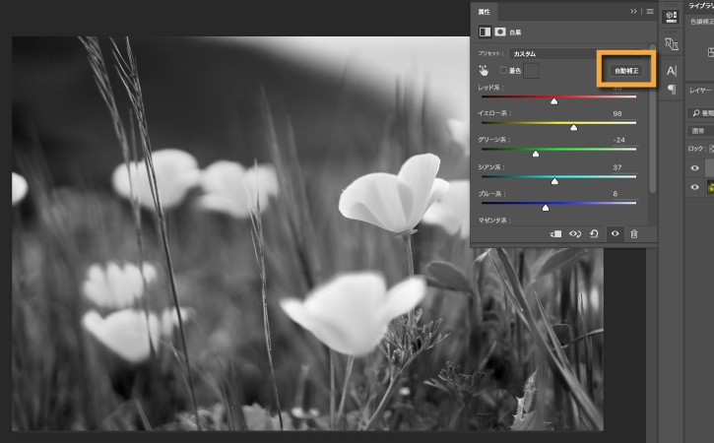Click the 白黒 label beside the mask icon
The height and width of the screenshot is (443, 714).
tap(515, 32)
